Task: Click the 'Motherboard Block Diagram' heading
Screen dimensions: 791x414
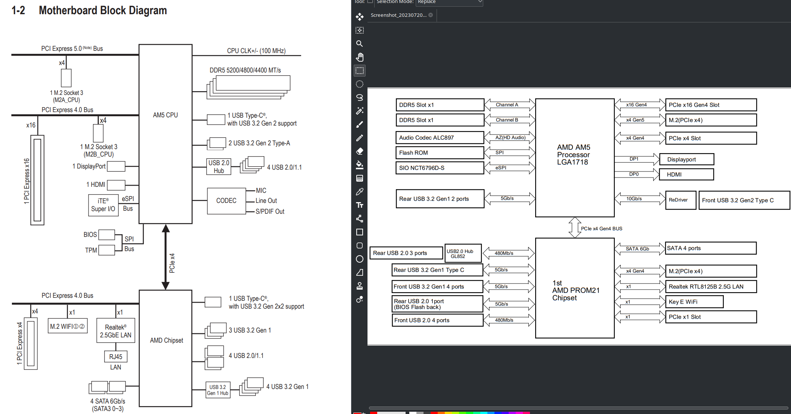Action: click(x=103, y=10)
